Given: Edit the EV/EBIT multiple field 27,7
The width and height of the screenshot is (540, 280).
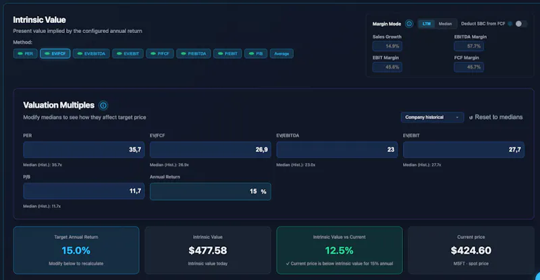Looking at the screenshot, I should click(x=464, y=150).
